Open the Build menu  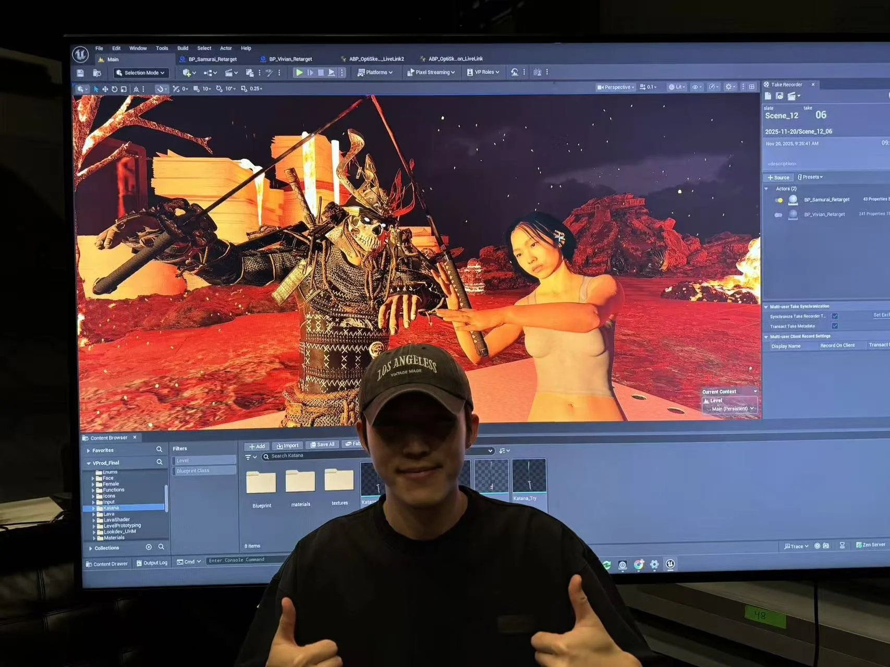tap(182, 48)
